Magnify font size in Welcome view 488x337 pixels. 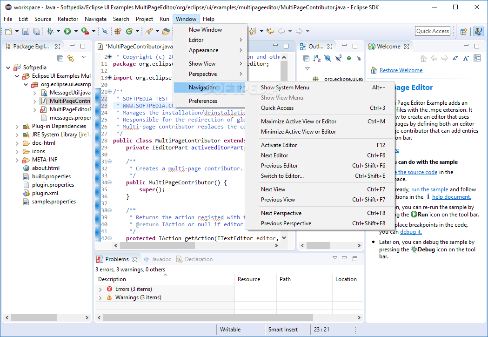click(x=466, y=58)
